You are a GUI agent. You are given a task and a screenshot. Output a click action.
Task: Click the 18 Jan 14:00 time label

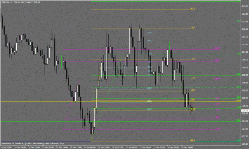187,147
